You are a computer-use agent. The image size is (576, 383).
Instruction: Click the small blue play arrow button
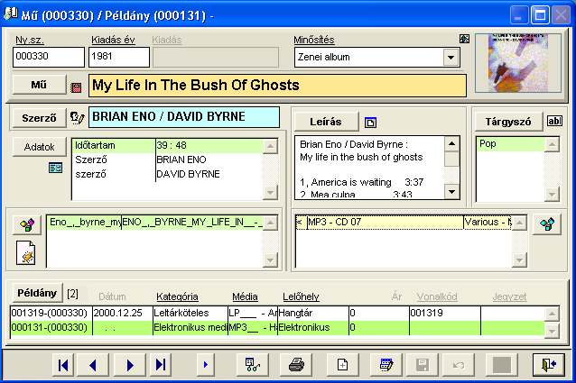(x=206, y=365)
